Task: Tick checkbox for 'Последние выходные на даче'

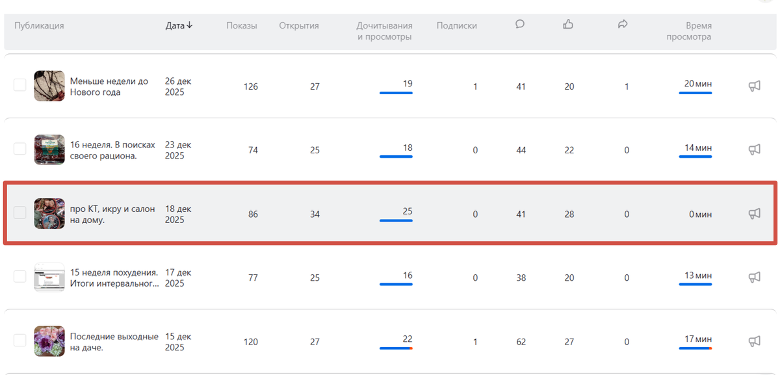Action: point(20,341)
